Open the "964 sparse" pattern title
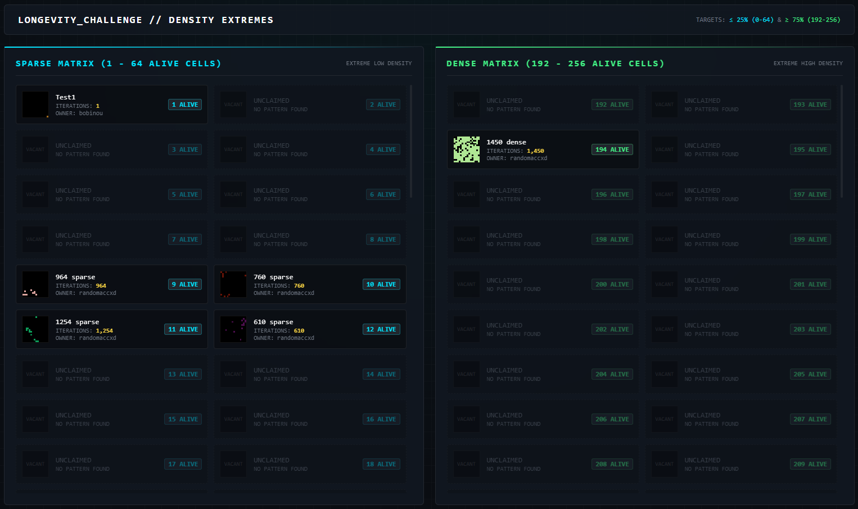This screenshot has height=509, width=858. 75,277
